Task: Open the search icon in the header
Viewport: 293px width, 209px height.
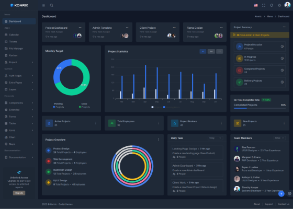Action: pos(52,5)
